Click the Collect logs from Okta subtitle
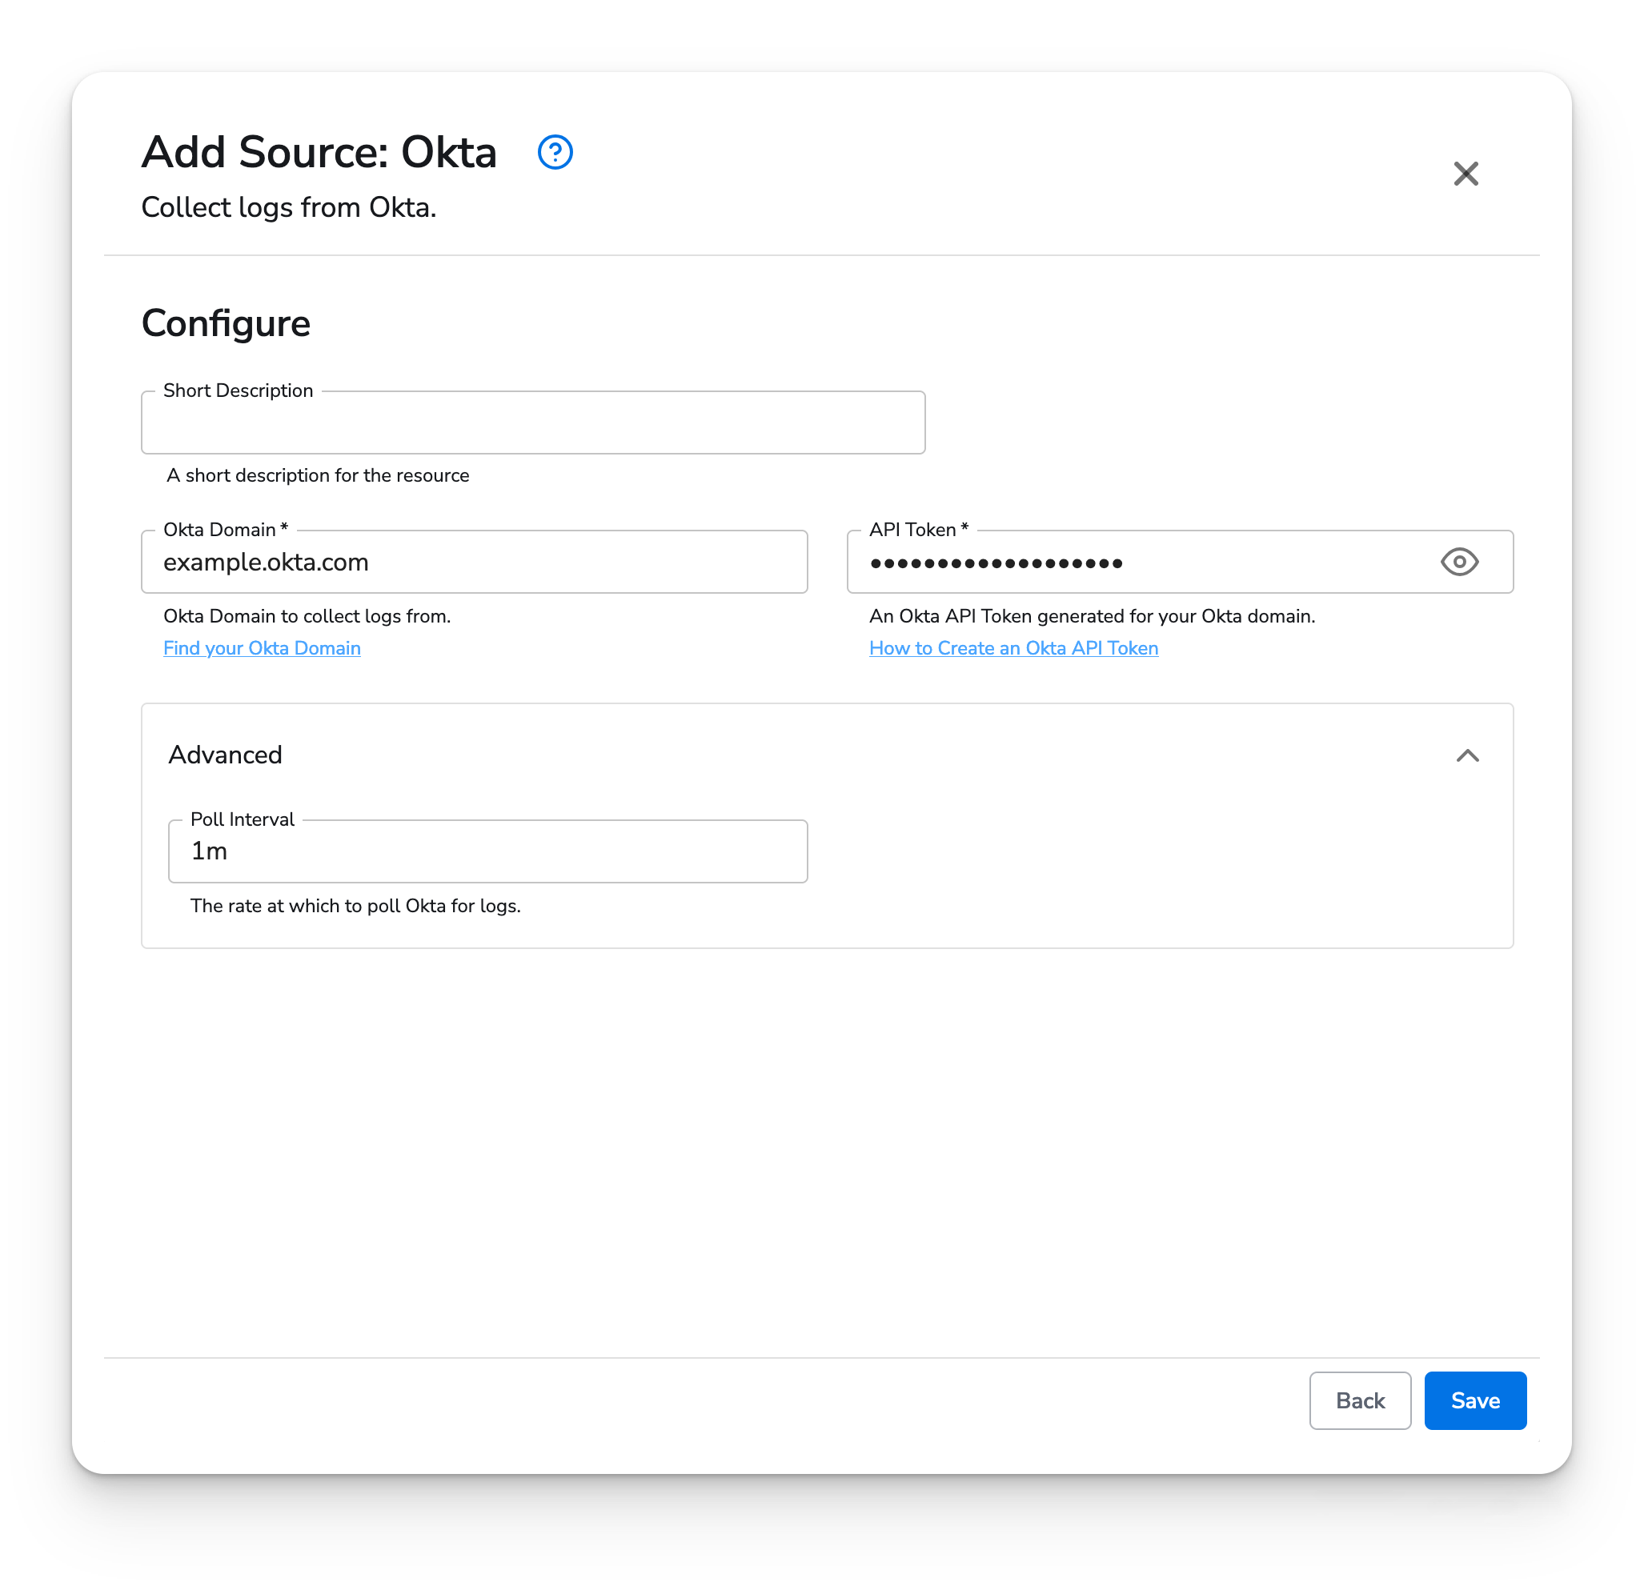This screenshot has width=1644, height=1586. 290,207
